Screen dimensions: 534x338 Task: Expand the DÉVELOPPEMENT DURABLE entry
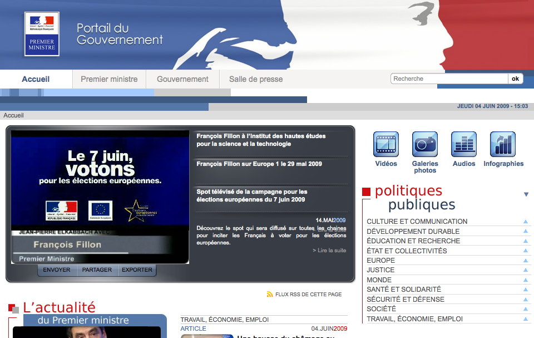coord(525,231)
